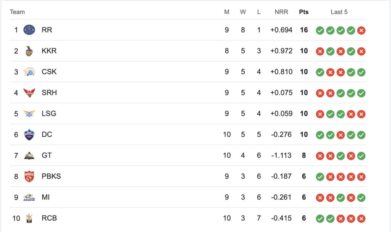Sort table by NRR column header

click(x=281, y=12)
